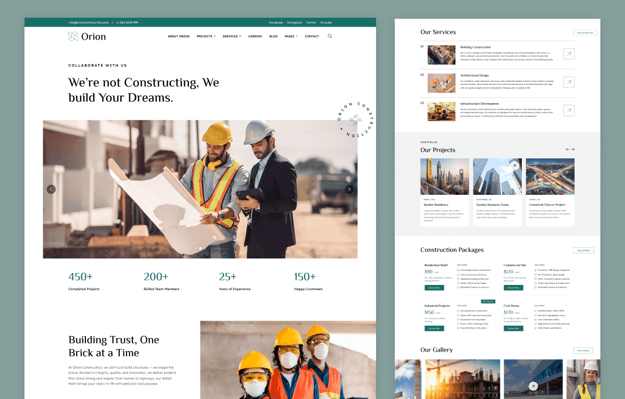The width and height of the screenshot is (625, 399).
Task: Click the arrow icon beside Architectural Design
Action: tap(569, 82)
